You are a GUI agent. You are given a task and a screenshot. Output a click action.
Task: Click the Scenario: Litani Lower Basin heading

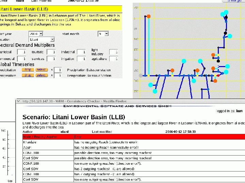[74, 117]
